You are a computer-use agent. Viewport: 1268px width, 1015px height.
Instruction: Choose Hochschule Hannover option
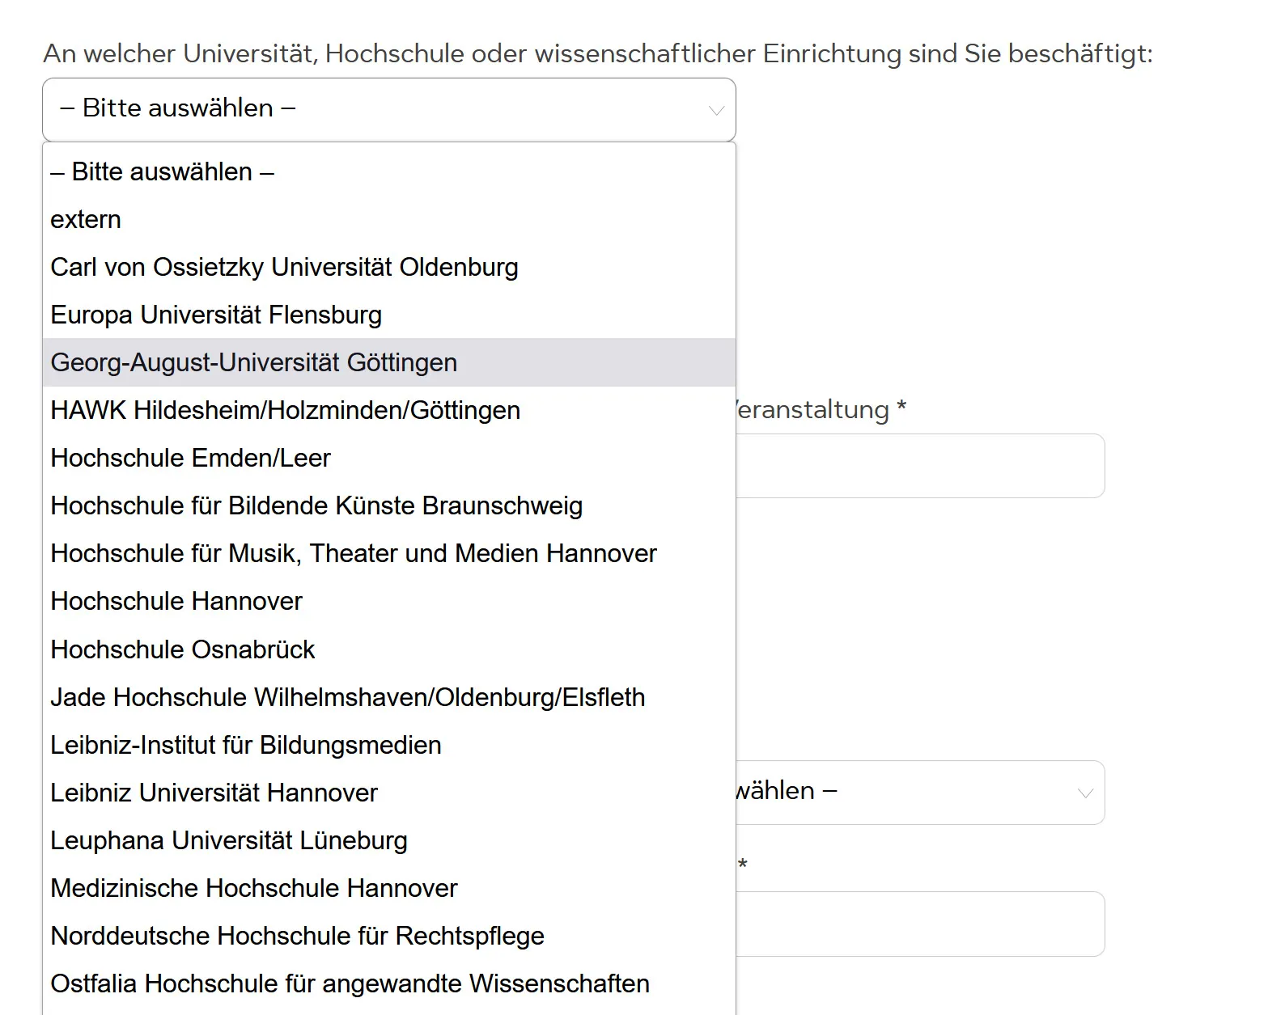[389, 601]
